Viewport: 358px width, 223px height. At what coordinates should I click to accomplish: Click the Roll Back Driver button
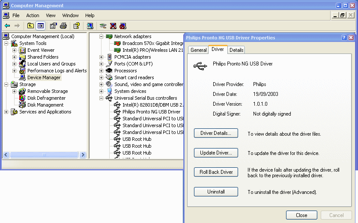(216, 172)
